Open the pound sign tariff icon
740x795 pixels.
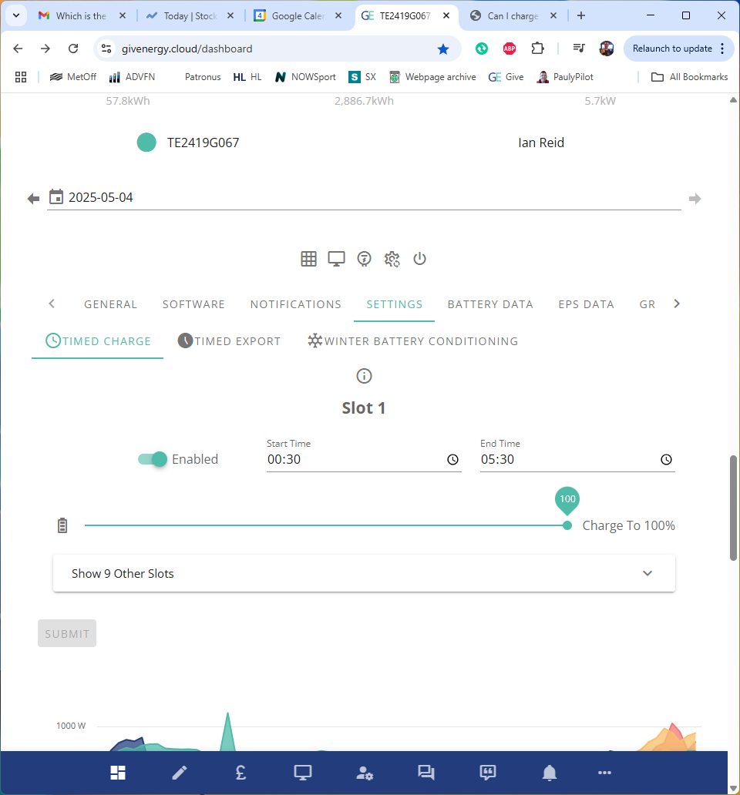[x=241, y=772]
